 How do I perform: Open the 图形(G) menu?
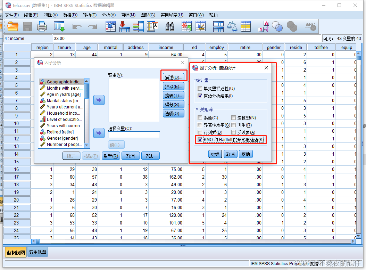(148, 15)
